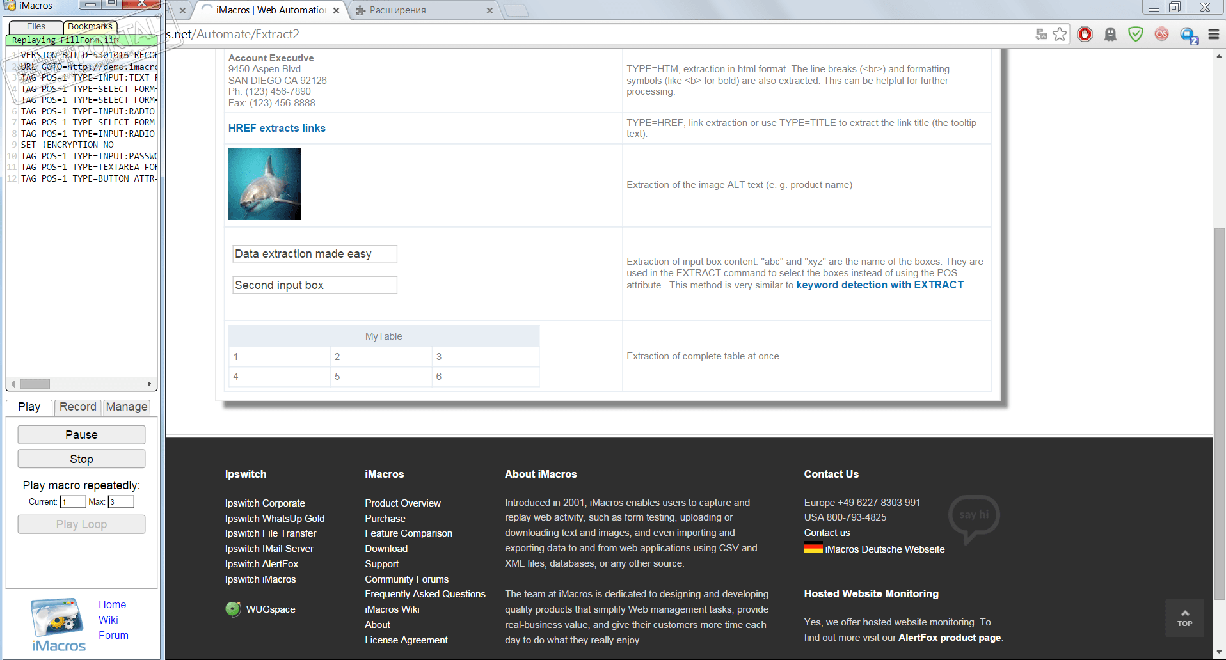
Task: Switch to the Files tab in iMacros
Action: point(36,27)
